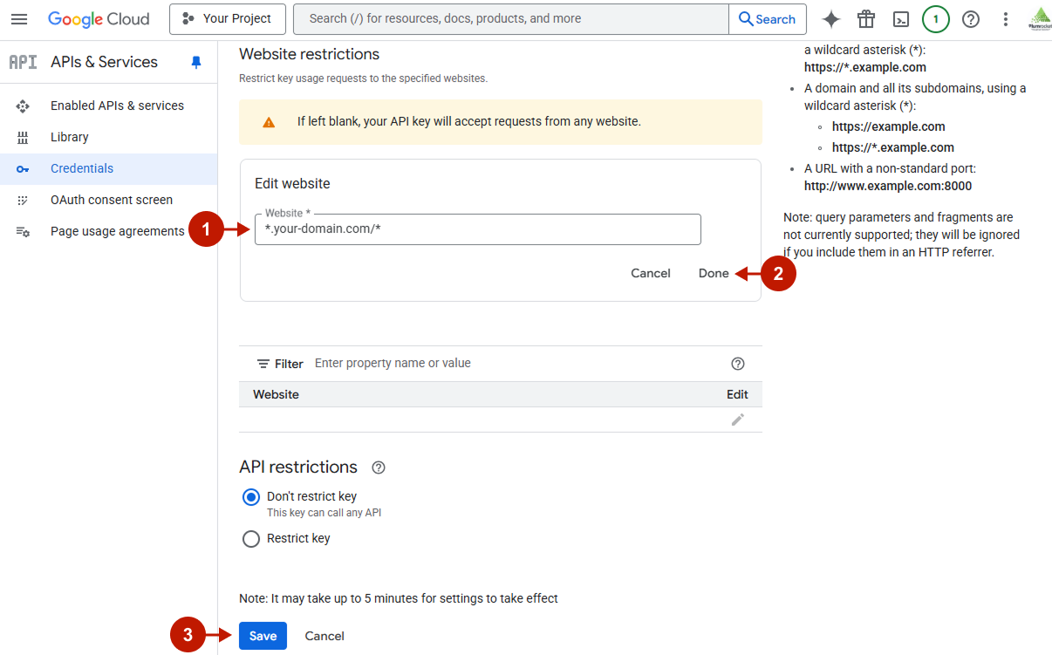The height and width of the screenshot is (655, 1052).
Task: Open the Help question mark icon
Action: (971, 18)
